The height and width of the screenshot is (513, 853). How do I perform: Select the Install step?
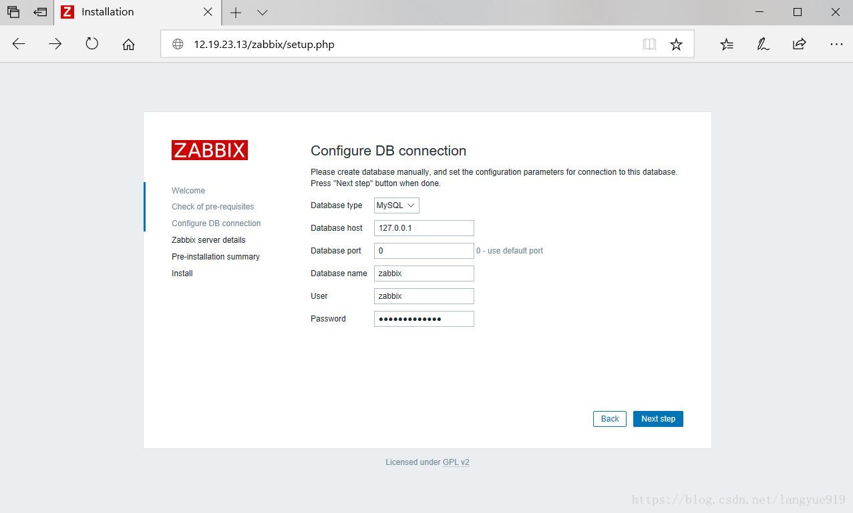pos(182,274)
